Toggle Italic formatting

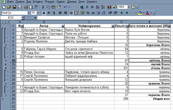click(49, 13)
